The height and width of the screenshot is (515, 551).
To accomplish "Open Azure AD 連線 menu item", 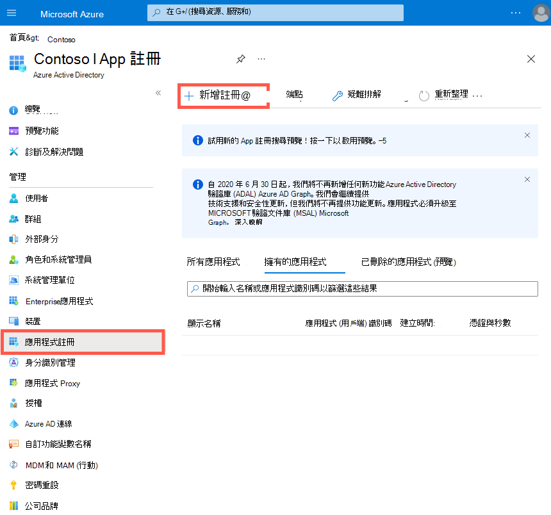I will coord(49,424).
